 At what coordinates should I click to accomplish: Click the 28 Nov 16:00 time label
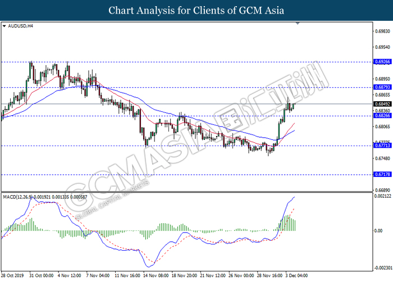click(269, 275)
